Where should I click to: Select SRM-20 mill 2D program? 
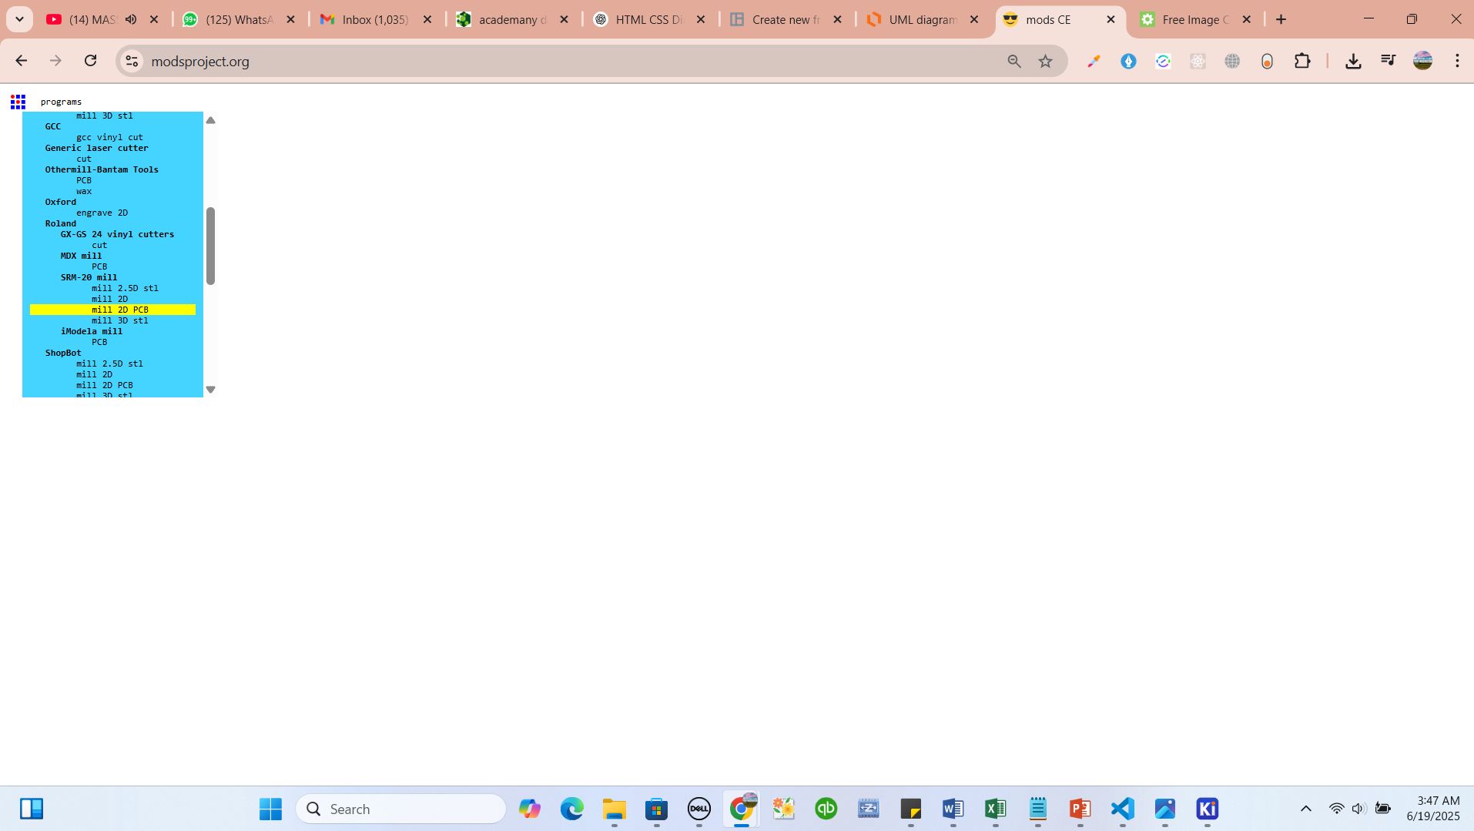pos(109,299)
